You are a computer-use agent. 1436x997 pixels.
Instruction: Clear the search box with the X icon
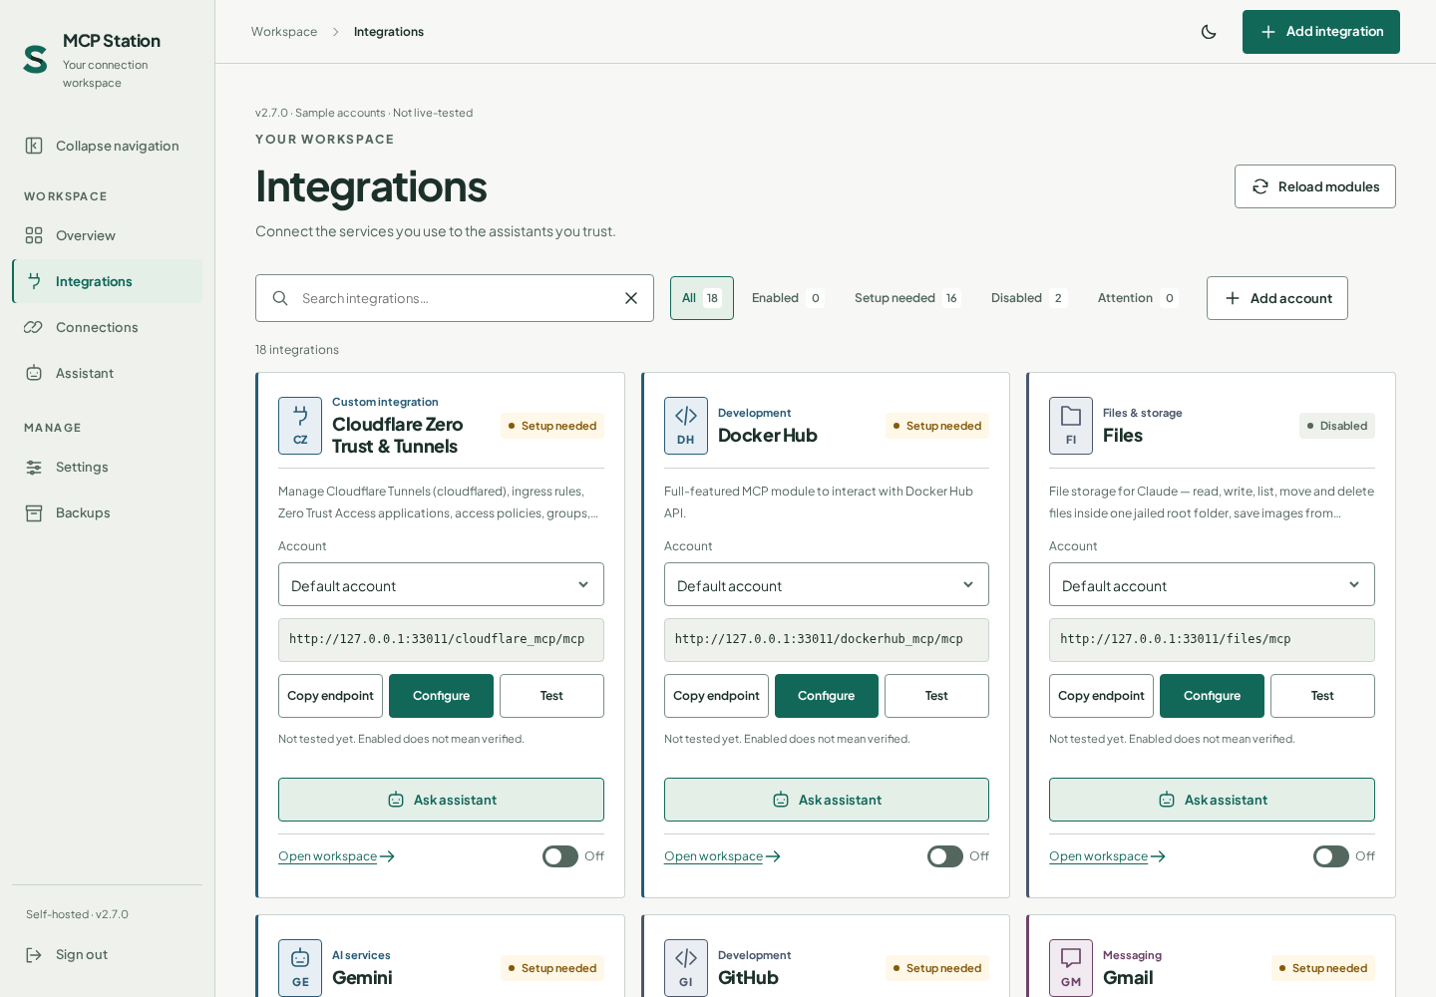coord(631,298)
